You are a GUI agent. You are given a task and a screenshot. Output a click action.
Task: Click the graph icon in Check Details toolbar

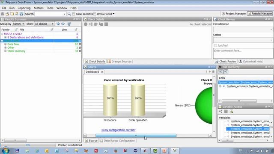pos(91,24)
